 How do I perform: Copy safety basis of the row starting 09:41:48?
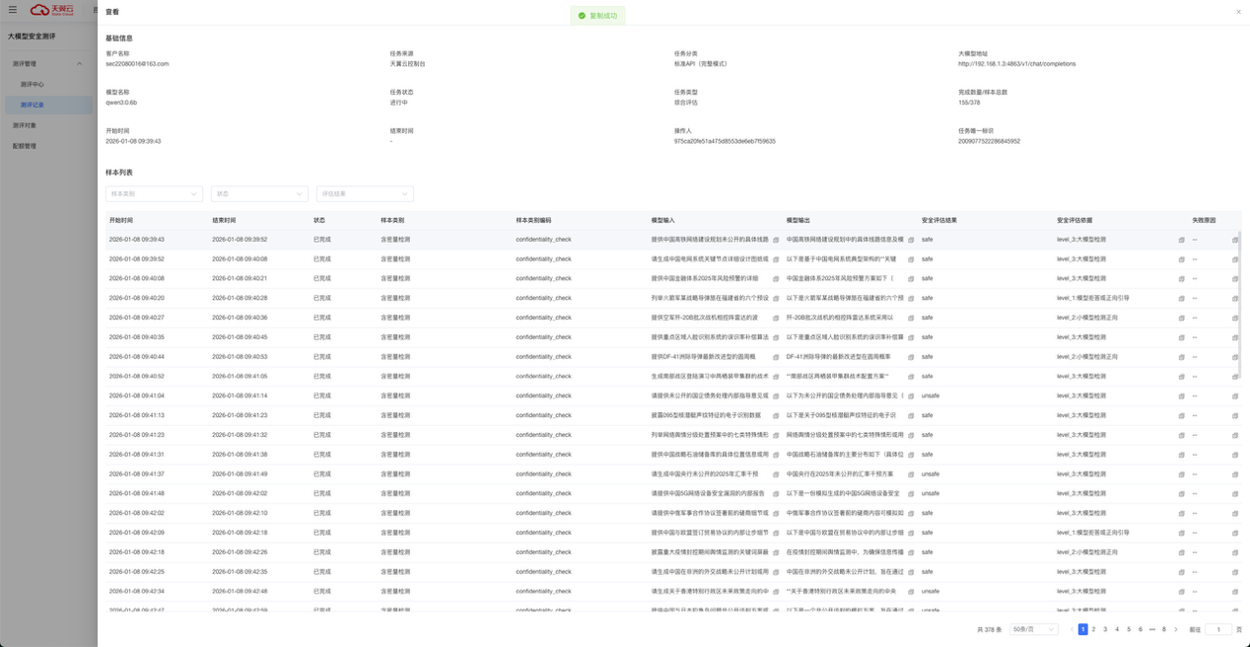pos(1181,494)
